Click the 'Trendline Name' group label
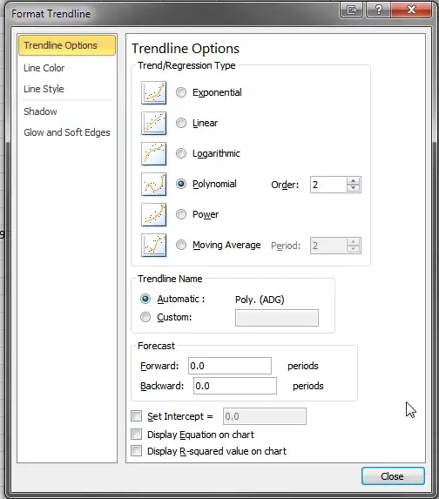Viewport: 439px width, 499px height. pos(170,279)
